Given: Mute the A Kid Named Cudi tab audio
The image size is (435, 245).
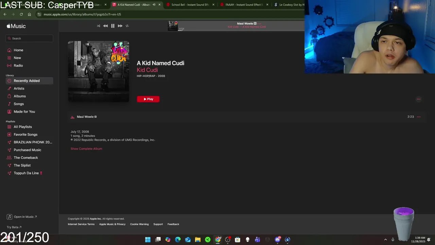Looking at the screenshot, I should pyautogui.click(x=154, y=5).
